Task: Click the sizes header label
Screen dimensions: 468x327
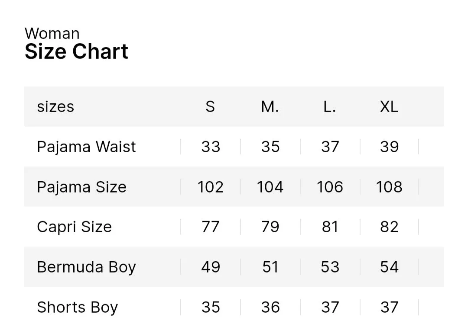Action: (x=55, y=107)
